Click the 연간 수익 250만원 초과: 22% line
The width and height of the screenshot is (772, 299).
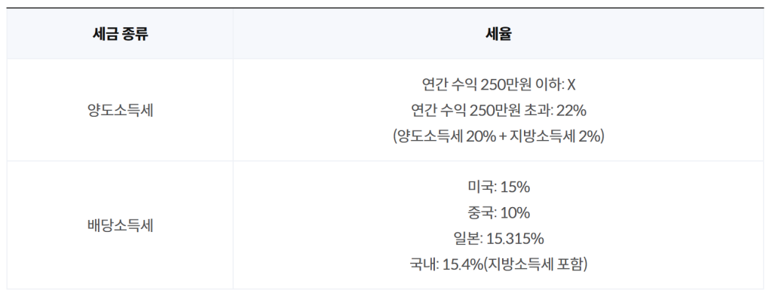point(498,111)
